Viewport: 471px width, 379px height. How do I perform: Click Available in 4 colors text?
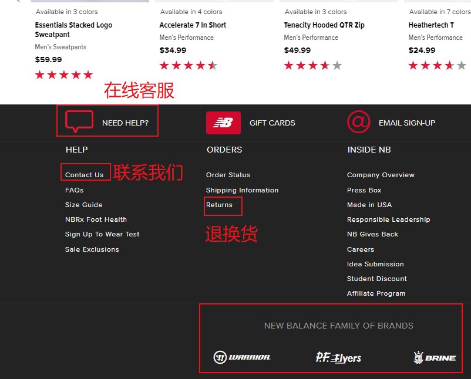[191, 12]
